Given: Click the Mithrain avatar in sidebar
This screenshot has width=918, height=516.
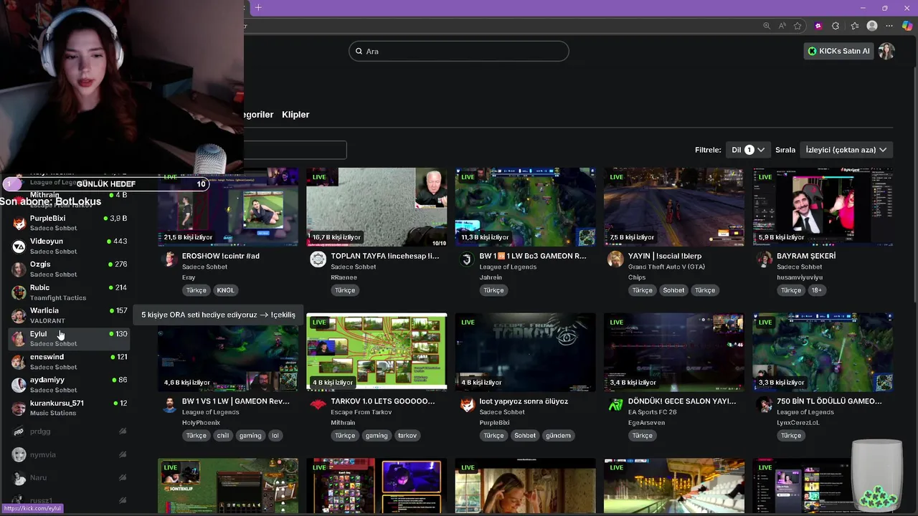Looking at the screenshot, I should point(19,201).
